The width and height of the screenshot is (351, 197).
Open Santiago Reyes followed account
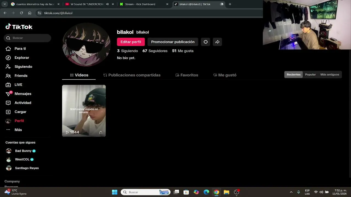click(x=22, y=168)
